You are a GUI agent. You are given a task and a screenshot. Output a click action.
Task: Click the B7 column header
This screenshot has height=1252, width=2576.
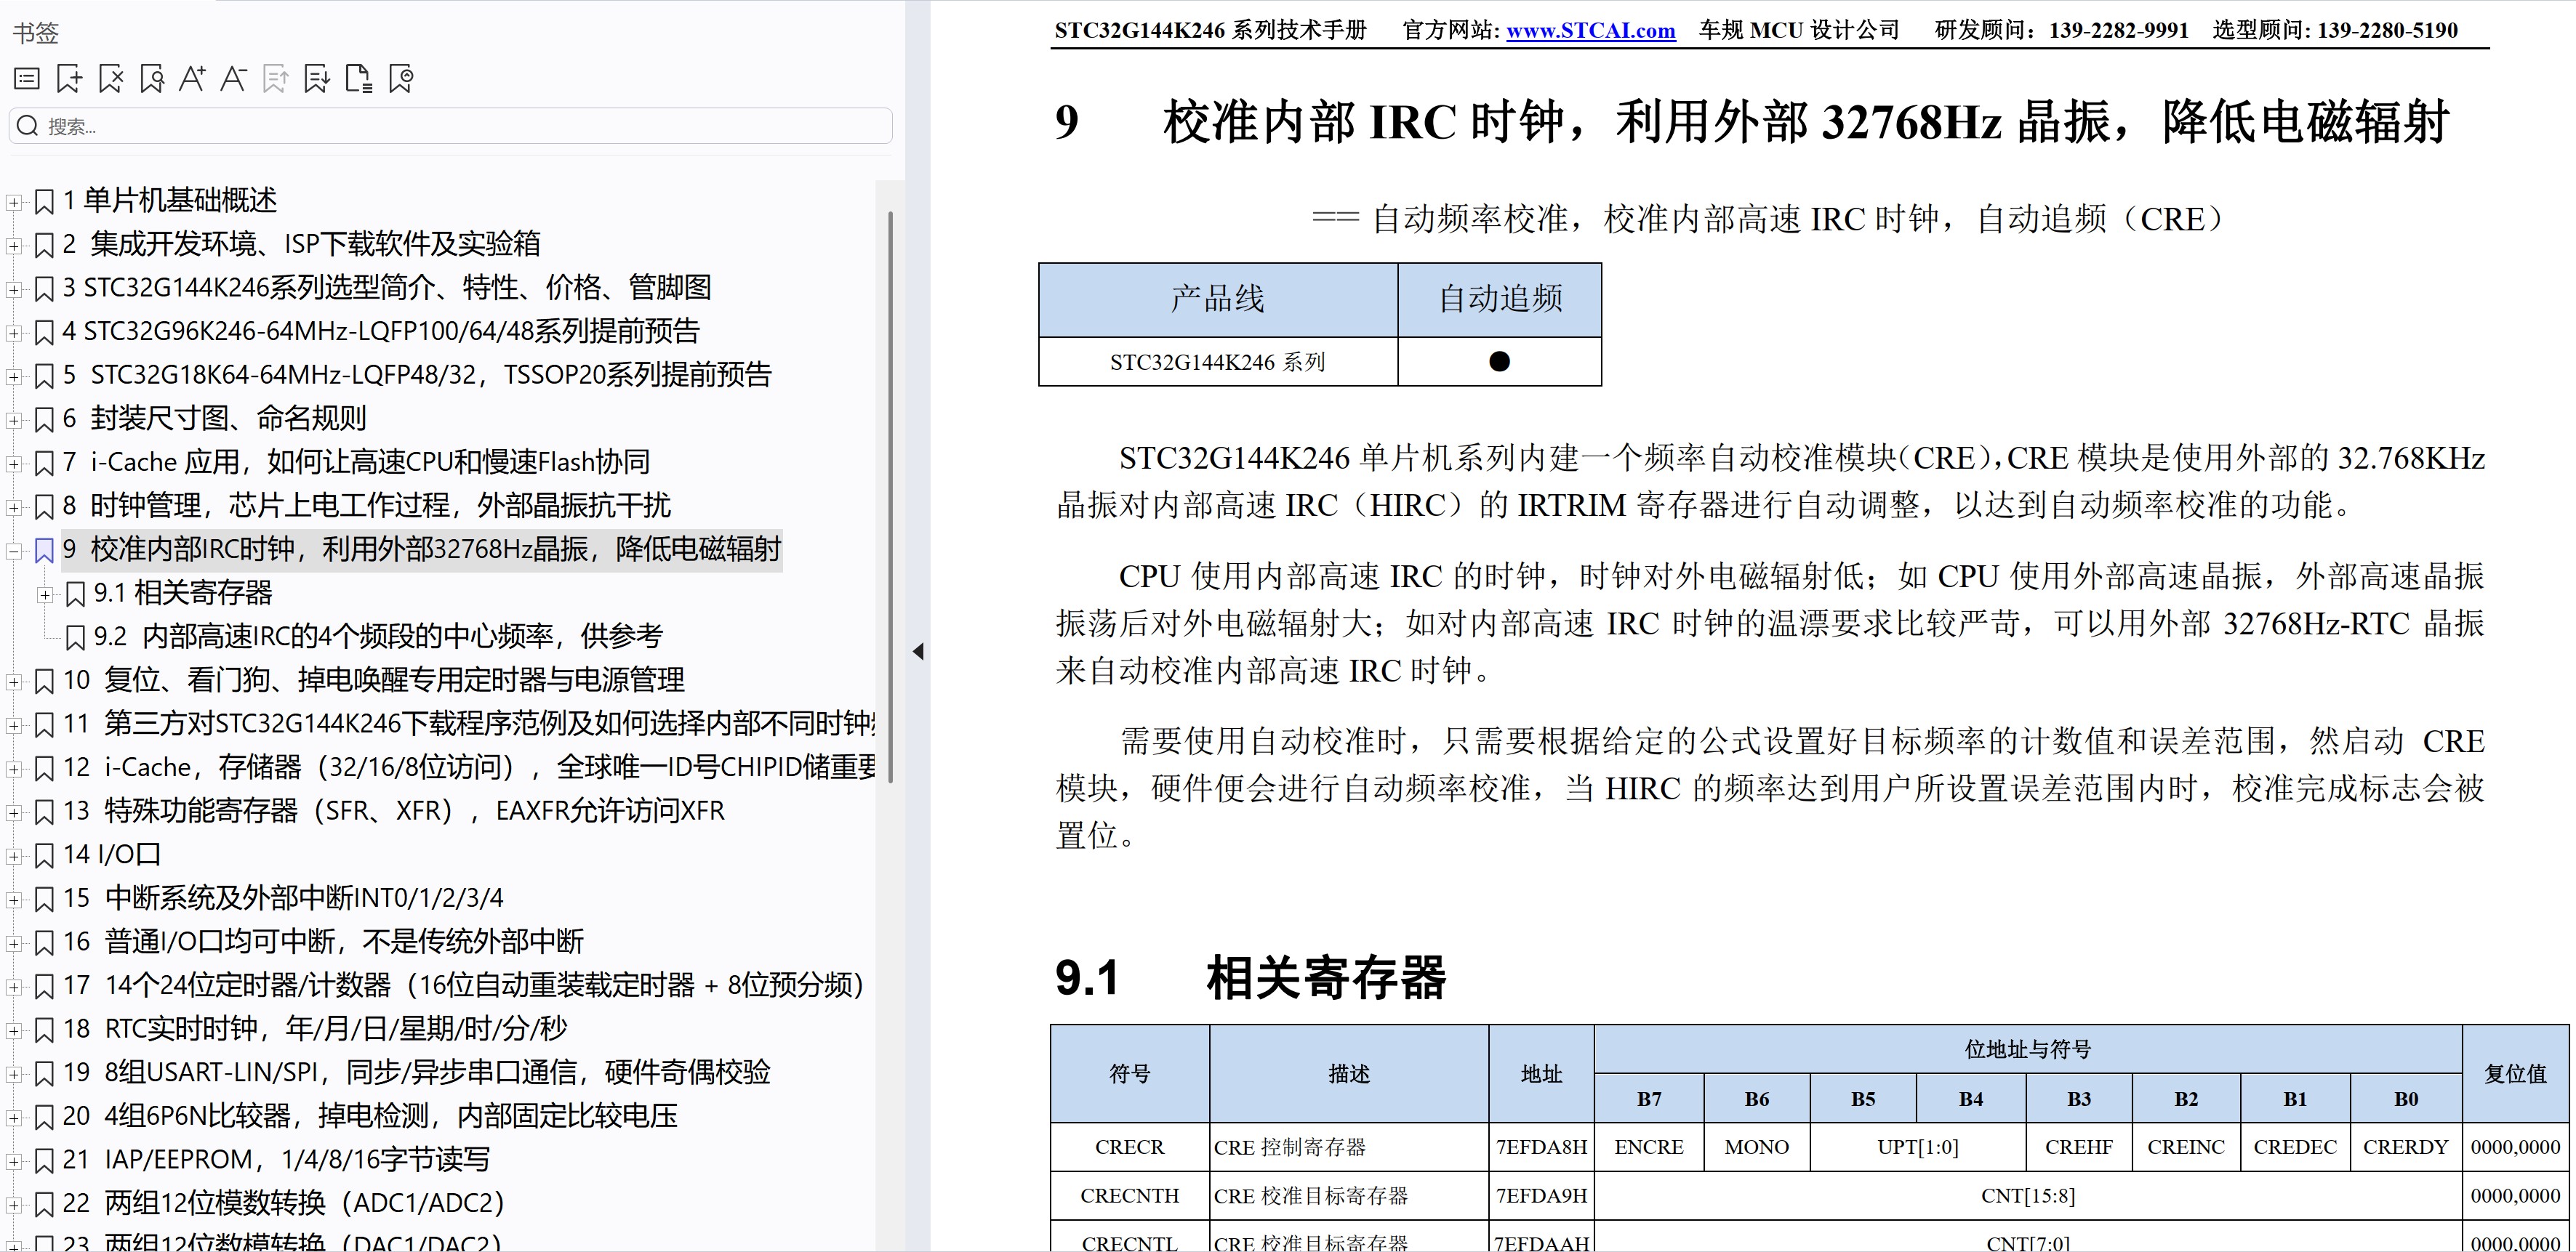(1649, 1099)
